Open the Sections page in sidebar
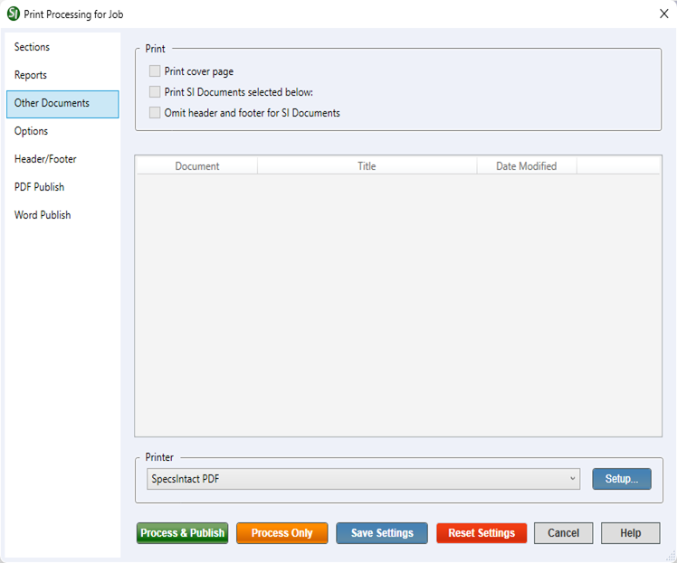This screenshot has height=563, width=677. tap(62, 47)
